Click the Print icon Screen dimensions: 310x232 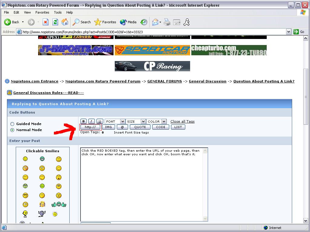pyautogui.click(x=167, y=22)
